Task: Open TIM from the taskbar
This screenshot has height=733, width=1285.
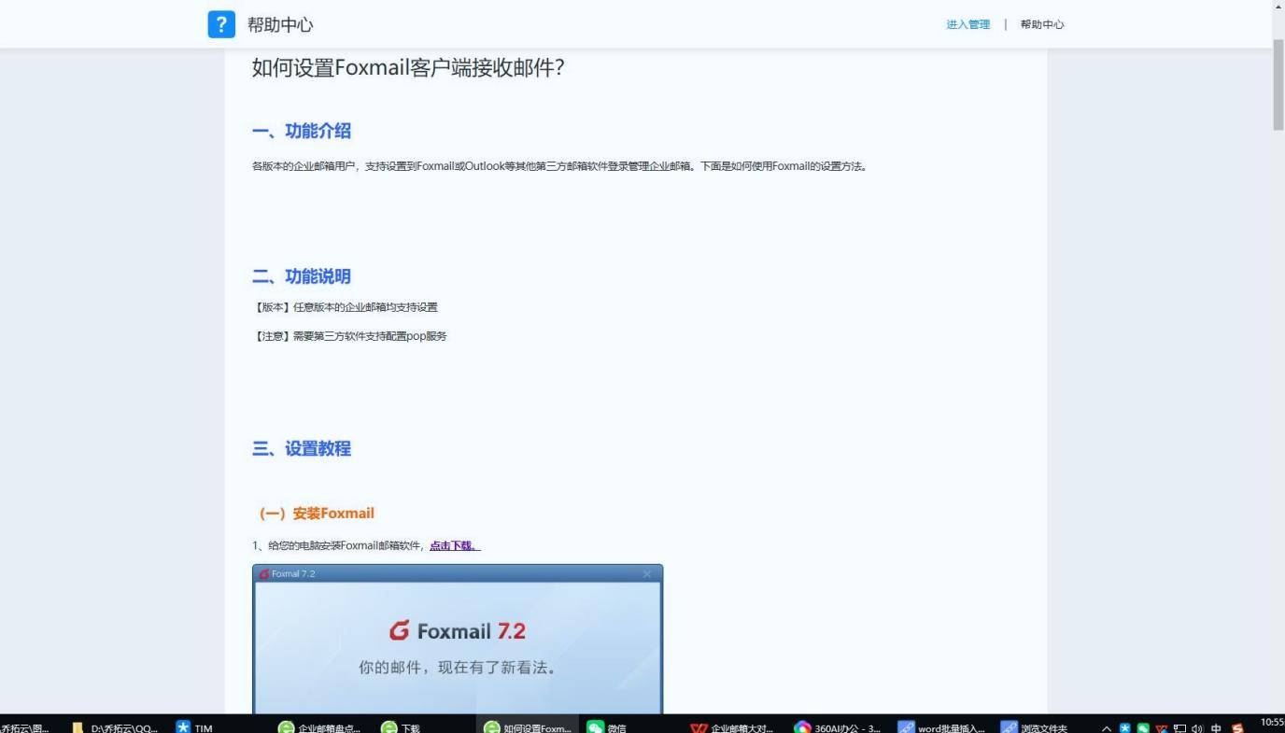Action: coord(194,727)
